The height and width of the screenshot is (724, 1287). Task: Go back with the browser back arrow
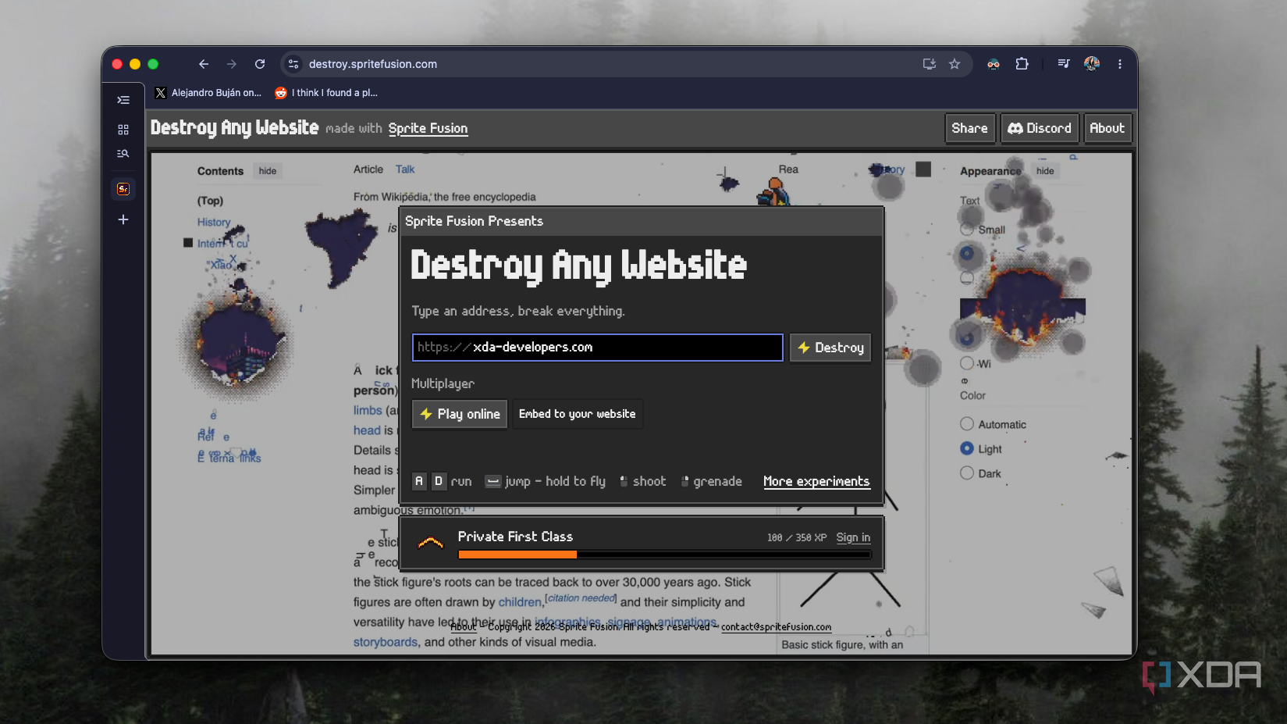pos(204,64)
